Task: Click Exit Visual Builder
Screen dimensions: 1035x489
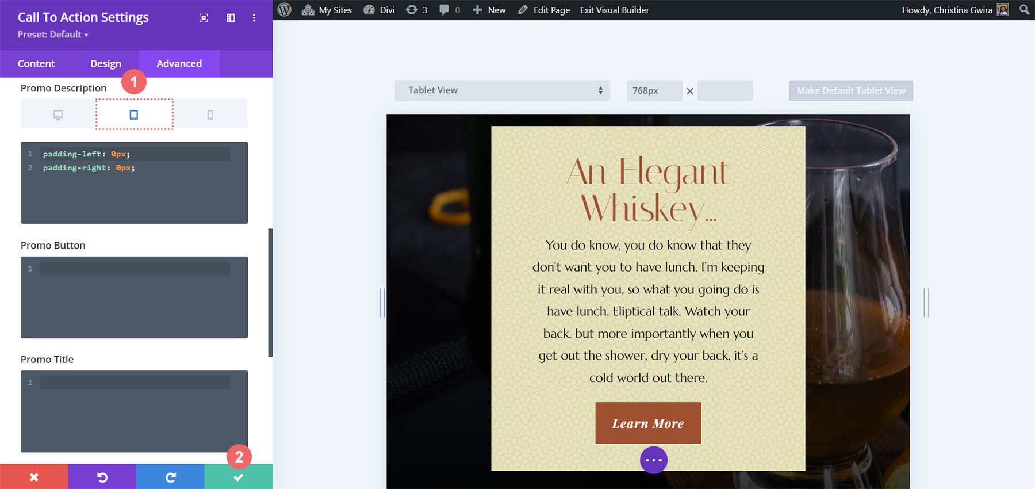Action: point(614,10)
